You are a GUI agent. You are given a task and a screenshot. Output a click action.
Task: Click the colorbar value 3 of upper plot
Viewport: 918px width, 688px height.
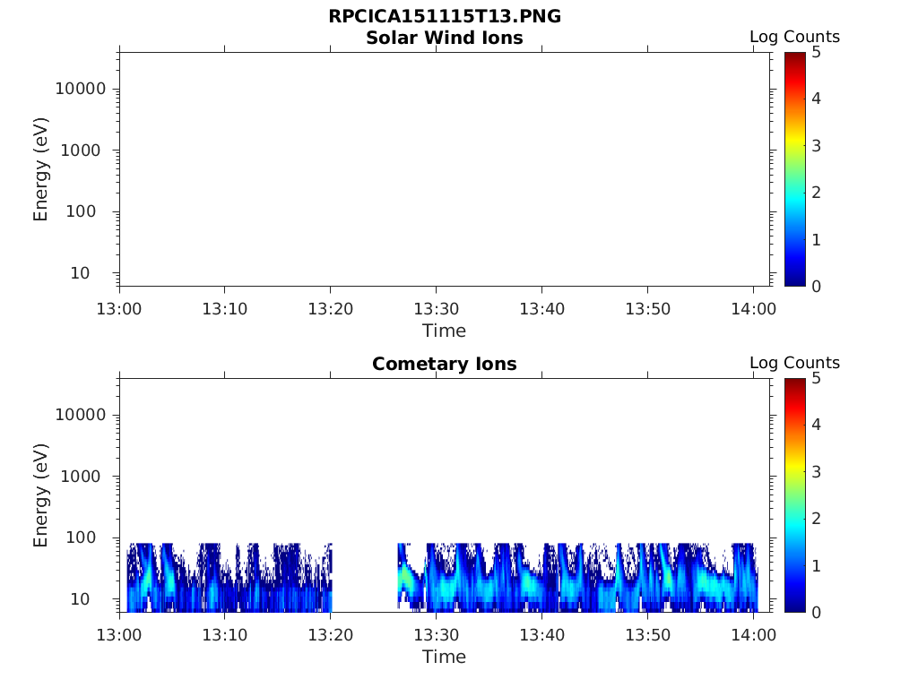(x=816, y=146)
